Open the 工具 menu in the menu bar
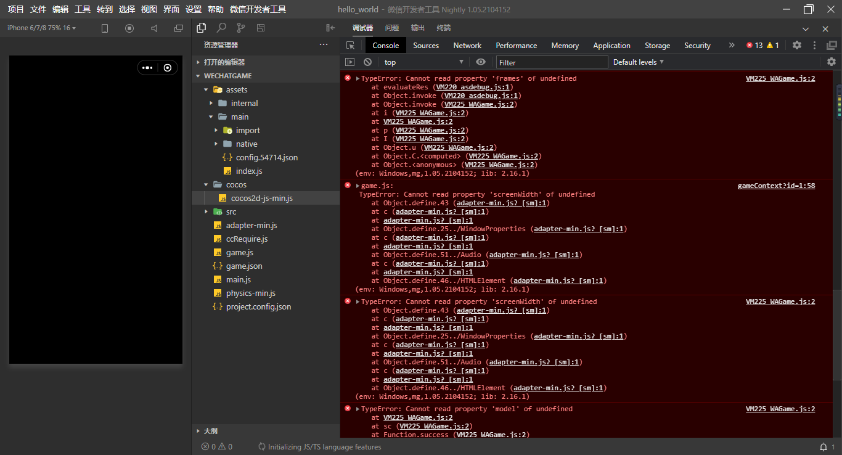This screenshot has width=842, height=455. [83, 9]
